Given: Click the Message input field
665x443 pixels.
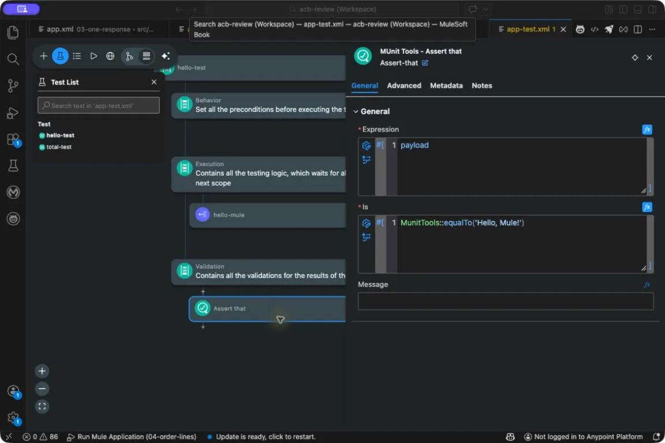Looking at the screenshot, I should pyautogui.click(x=506, y=302).
